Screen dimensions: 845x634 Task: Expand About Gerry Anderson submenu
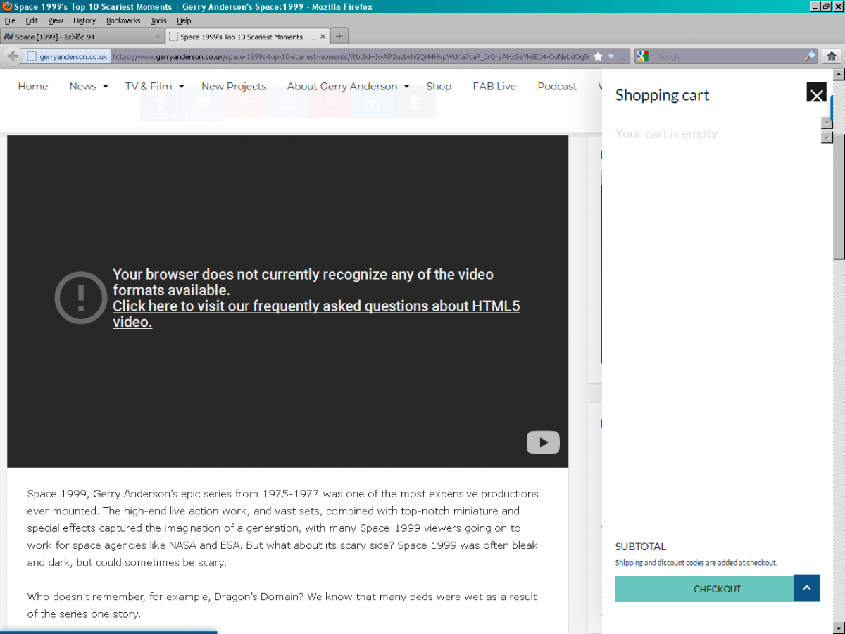tap(406, 87)
